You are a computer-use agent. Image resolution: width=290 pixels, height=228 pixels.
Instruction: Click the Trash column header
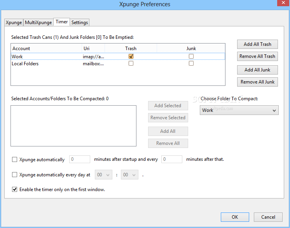131,49
